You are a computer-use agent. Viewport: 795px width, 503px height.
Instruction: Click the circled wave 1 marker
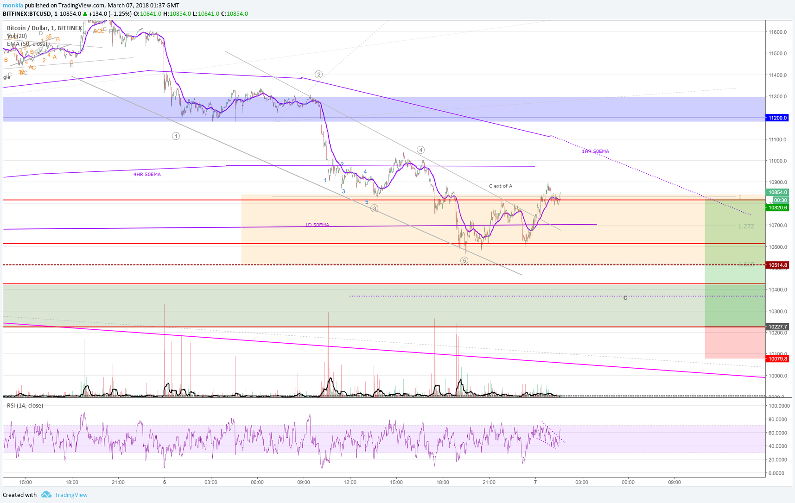(176, 136)
